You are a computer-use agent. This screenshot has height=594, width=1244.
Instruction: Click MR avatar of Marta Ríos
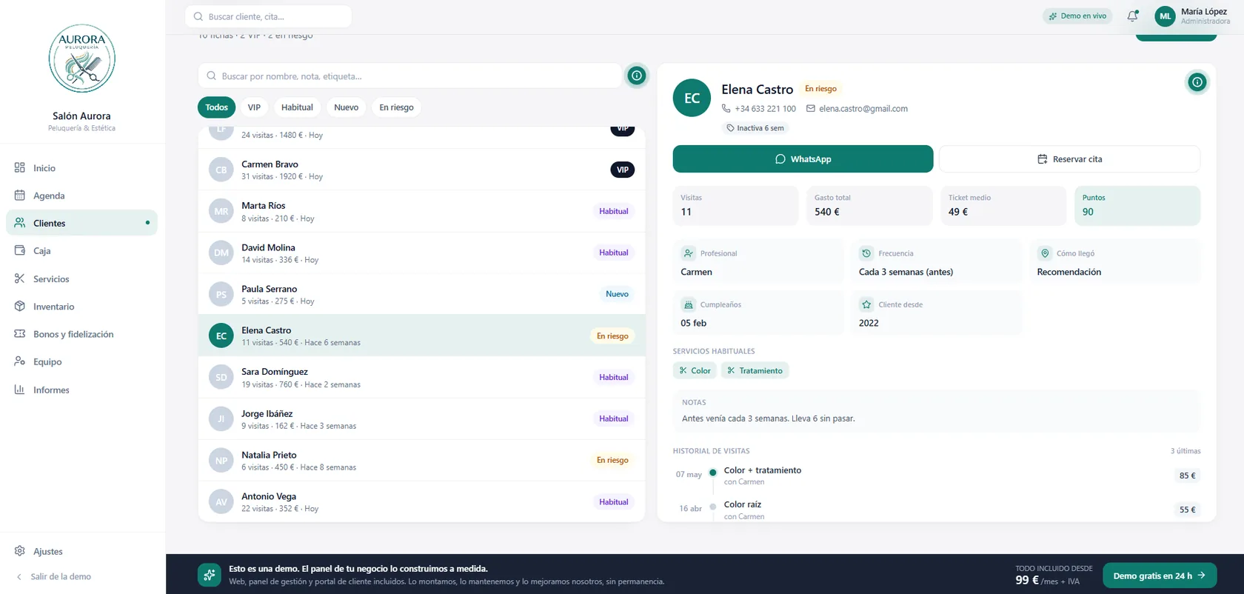pos(221,211)
